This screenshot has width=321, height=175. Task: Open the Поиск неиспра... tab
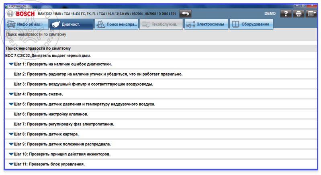point(116,24)
